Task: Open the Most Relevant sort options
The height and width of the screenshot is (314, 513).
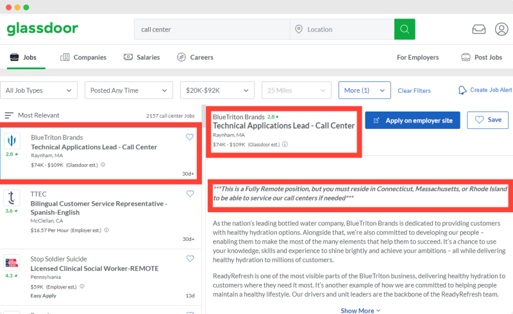Action: [32, 115]
